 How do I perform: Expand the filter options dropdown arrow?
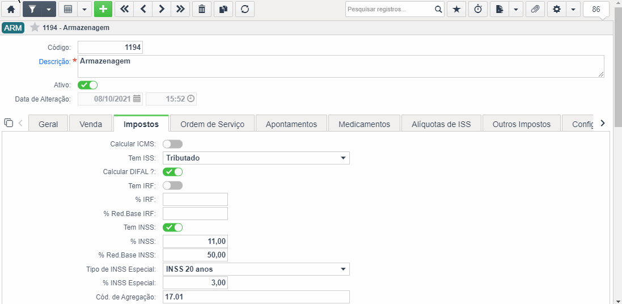click(x=49, y=9)
